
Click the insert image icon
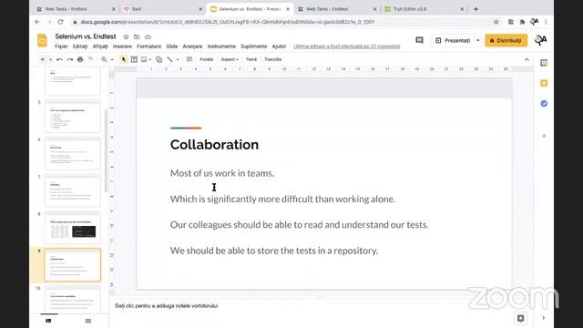click(144, 59)
